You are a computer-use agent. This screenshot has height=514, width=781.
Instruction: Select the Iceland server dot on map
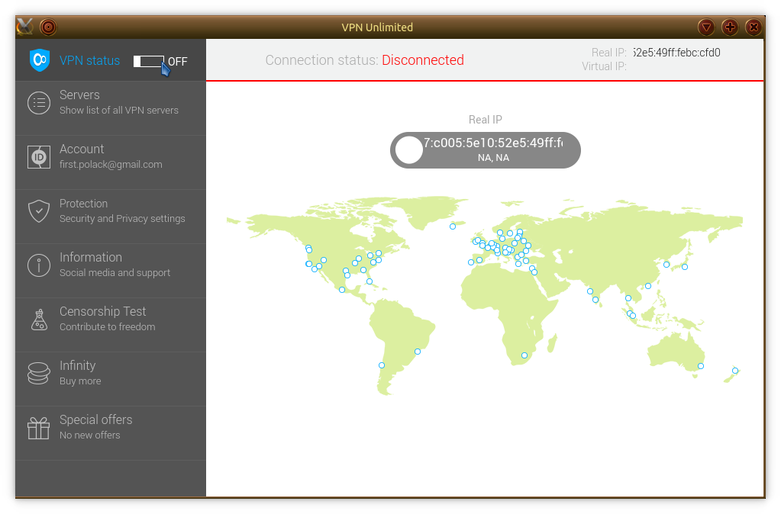[x=453, y=226]
